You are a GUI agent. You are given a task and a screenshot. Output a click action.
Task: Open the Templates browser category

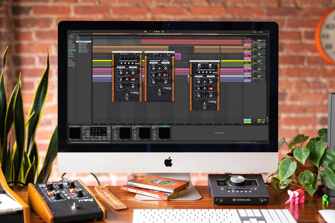(x=72, y=56)
